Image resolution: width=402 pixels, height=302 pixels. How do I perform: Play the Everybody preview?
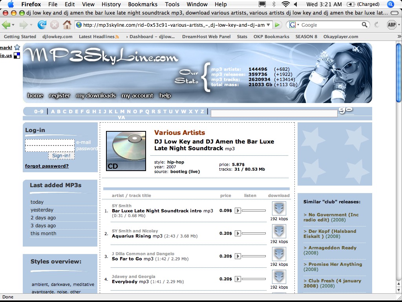tap(238, 279)
